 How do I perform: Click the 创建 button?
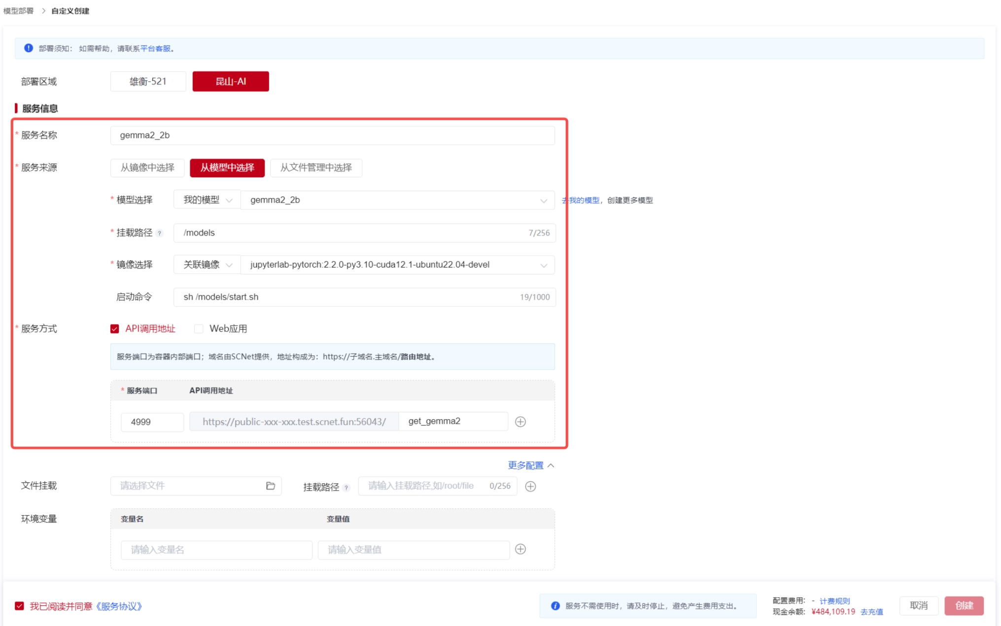964,605
